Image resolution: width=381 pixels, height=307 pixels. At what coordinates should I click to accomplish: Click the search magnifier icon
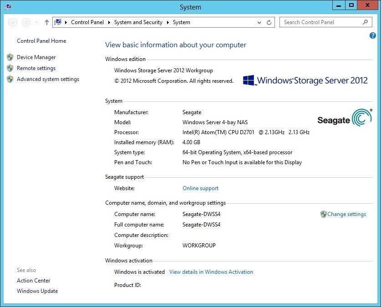[x=365, y=22]
